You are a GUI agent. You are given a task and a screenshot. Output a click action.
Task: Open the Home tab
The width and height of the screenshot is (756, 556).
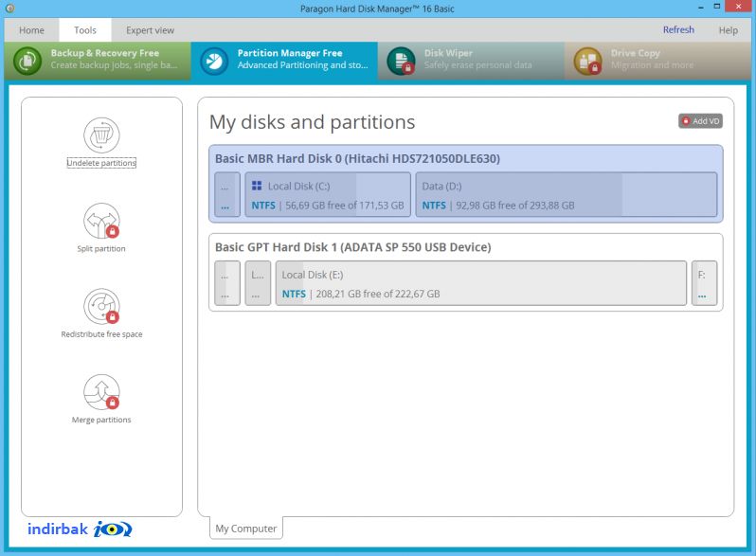pyautogui.click(x=32, y=30)
